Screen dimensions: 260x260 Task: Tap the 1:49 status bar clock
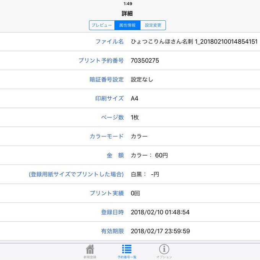[x=128, y=4]
